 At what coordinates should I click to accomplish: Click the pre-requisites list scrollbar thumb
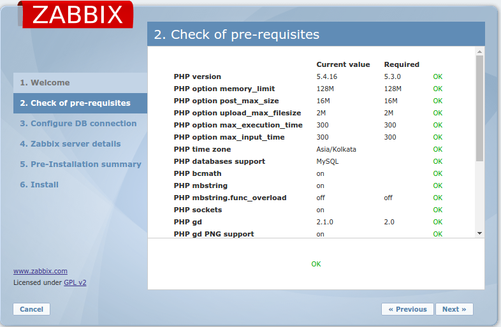(479, 108)
